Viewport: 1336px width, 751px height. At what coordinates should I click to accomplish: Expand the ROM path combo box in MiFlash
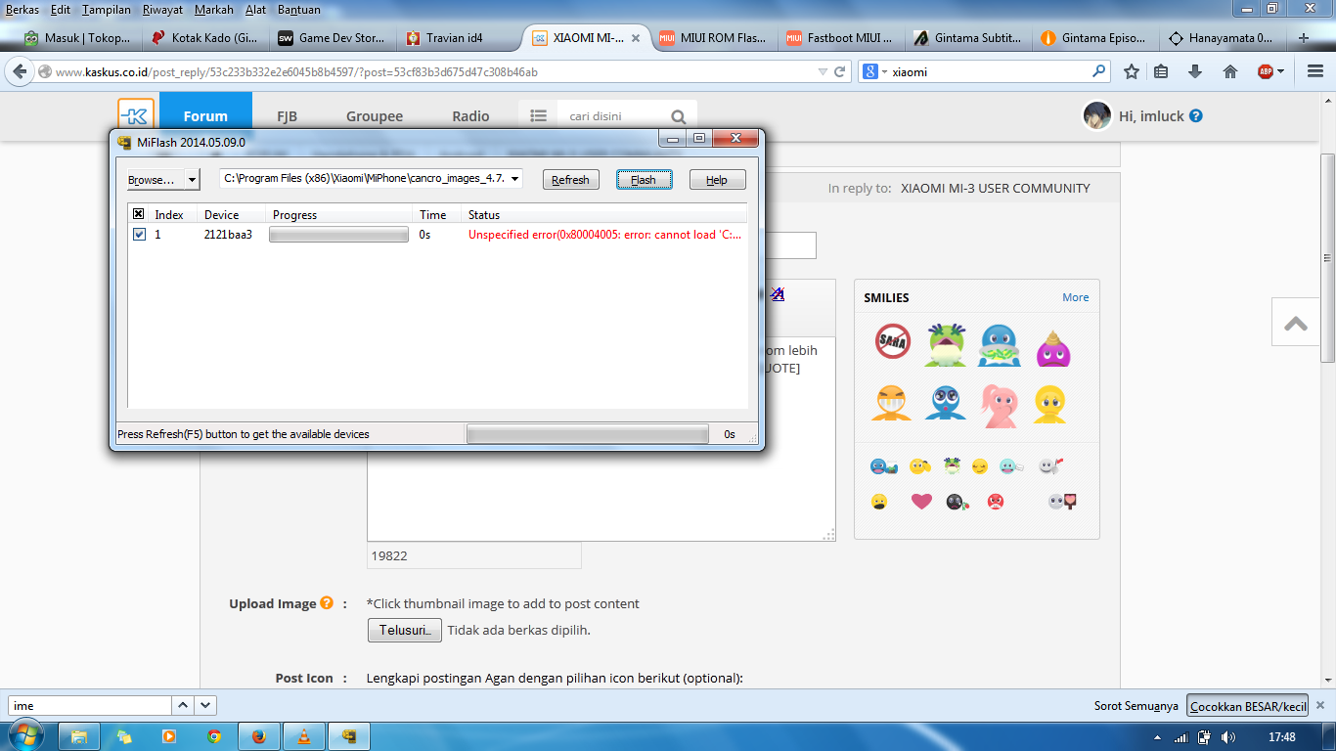click(516, 178)
